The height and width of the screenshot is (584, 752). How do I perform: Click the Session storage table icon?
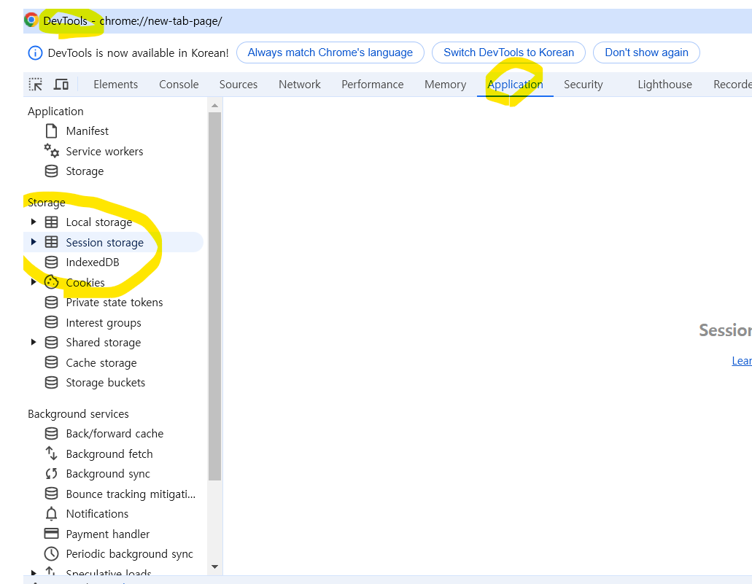[x=51, y=242]
